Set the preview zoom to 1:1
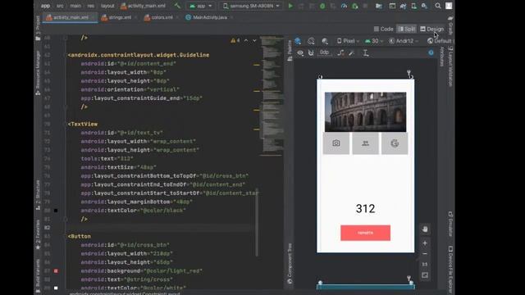Screen dimensions: 525x295 pyautogui.click(x=425, y=264)
